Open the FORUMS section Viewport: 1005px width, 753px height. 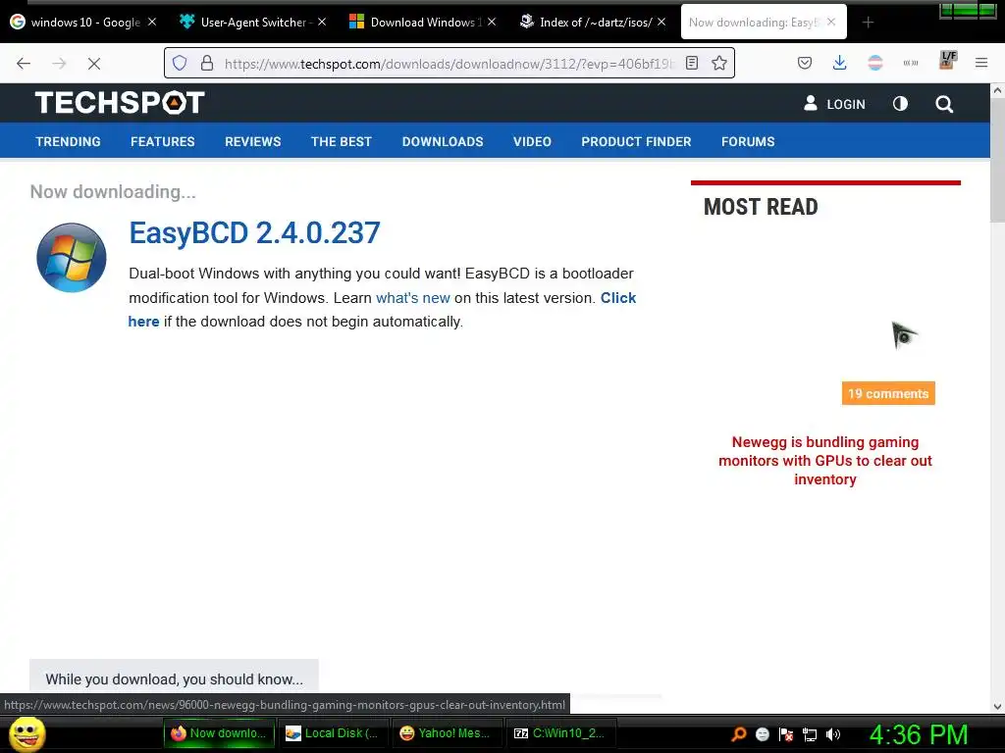tap(748, 141)
